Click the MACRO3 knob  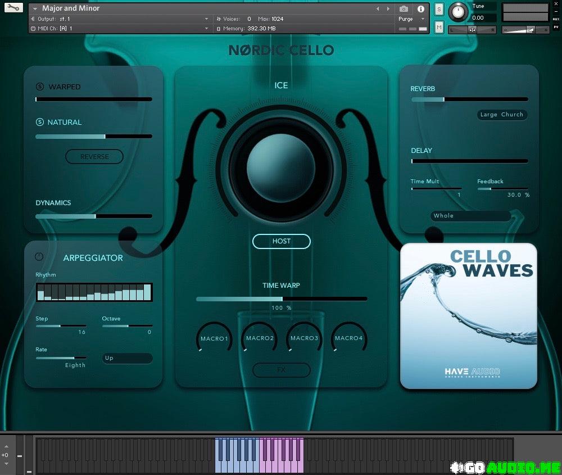[x=304, y=338]
